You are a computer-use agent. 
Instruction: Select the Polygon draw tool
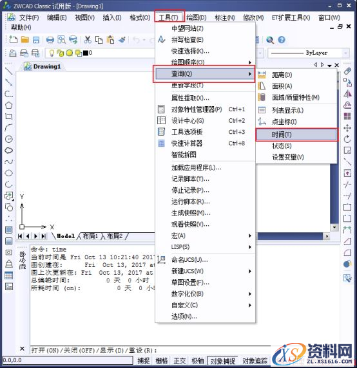coord(9,105)
